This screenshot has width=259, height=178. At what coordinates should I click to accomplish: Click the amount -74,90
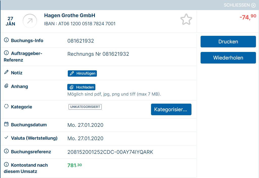click(x=248, y=17)
